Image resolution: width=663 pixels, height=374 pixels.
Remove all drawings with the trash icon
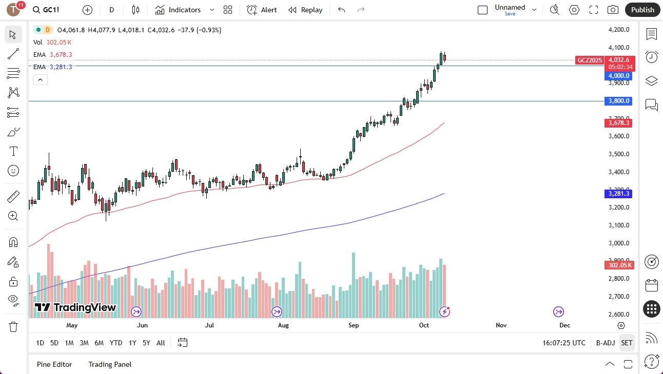13,326
